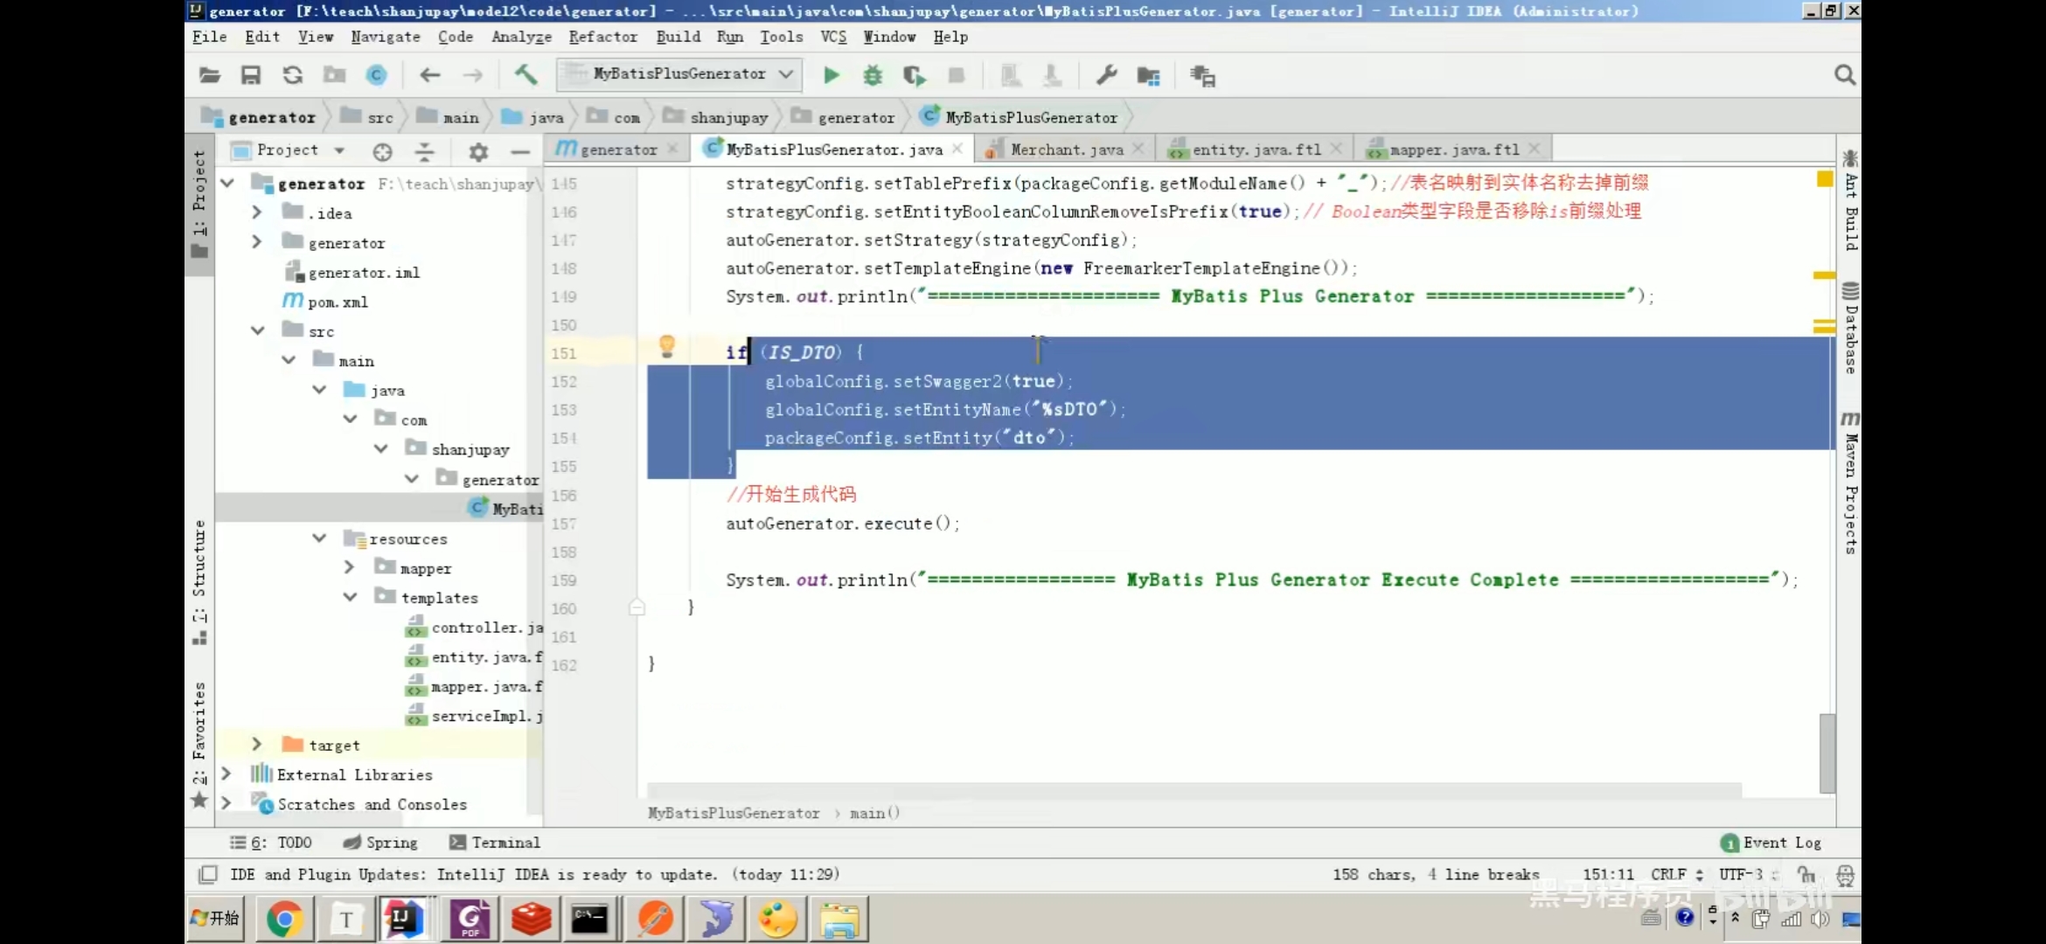Start the Debug bug icon
Image resolution: width=2046 pixels, height=944 pixels.
pos(872,75)
